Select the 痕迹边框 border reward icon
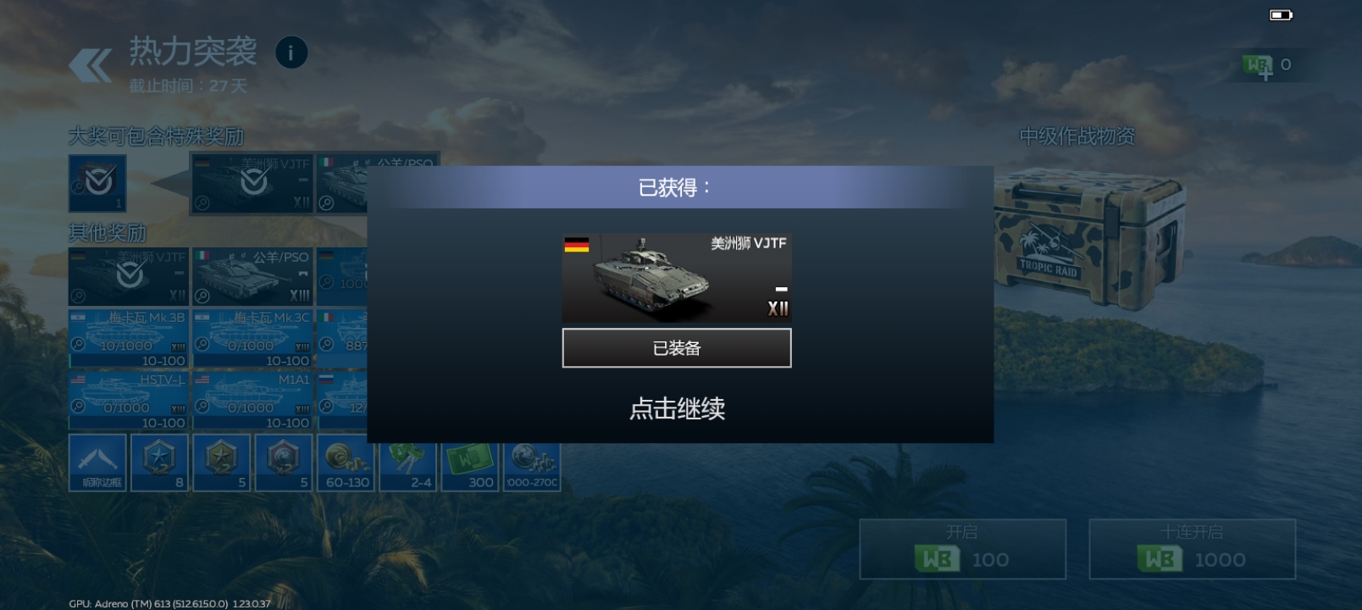The height and width of the screenshot is (610, 1362). [98, 463]
